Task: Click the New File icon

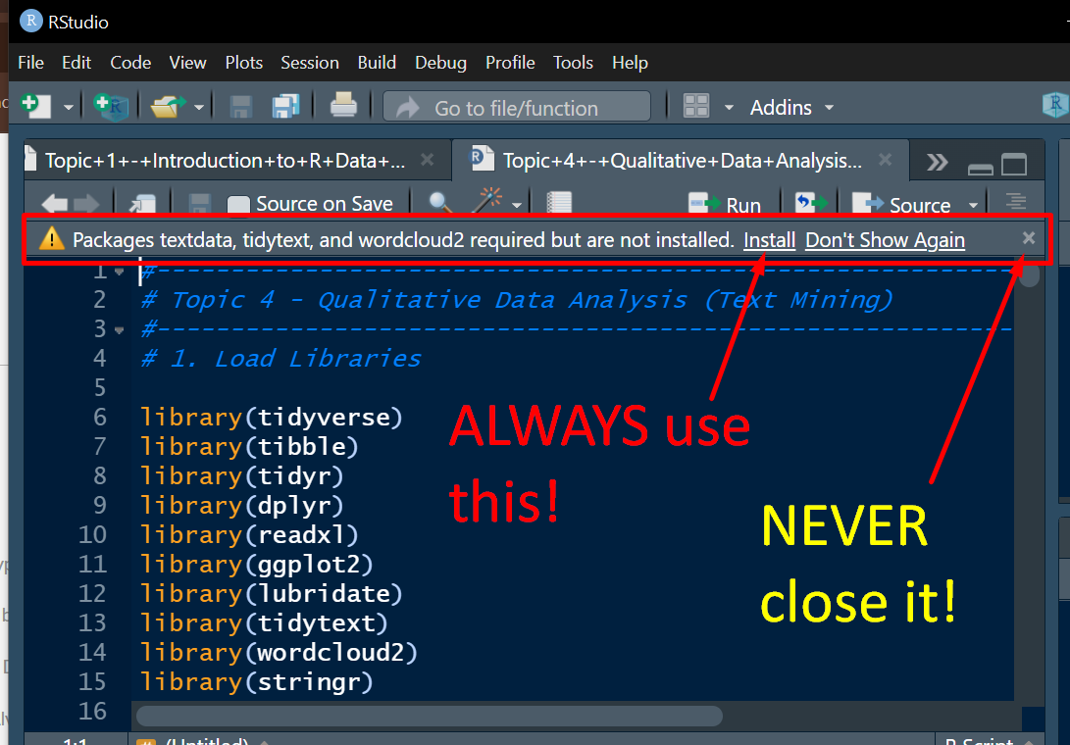Action: 35,107
